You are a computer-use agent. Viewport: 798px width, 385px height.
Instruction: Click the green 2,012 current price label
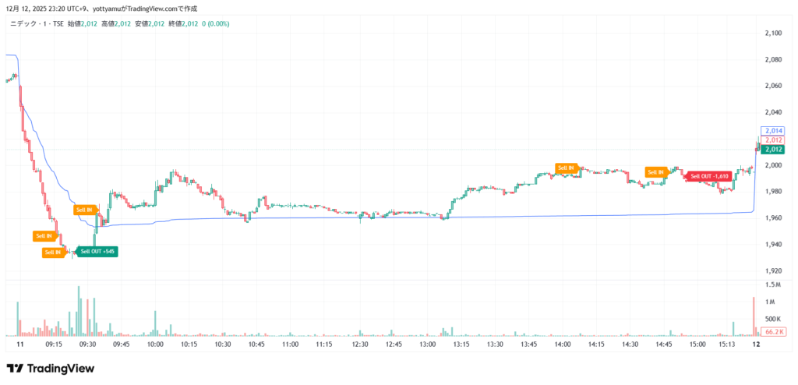(x=774, y=150)
